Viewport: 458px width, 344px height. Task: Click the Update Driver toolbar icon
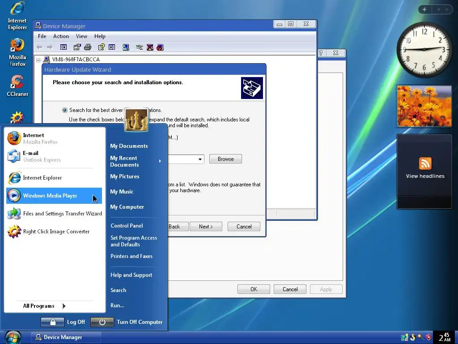click(140, 47)
